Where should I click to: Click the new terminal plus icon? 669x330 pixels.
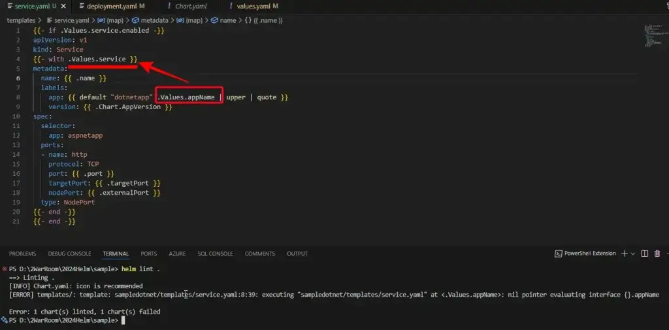point(624,254)
